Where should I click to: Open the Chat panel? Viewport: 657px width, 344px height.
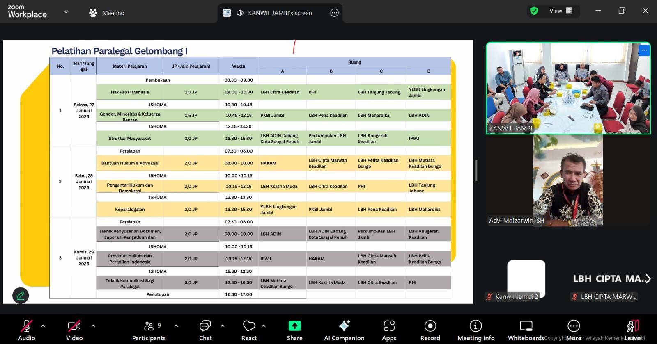205,330
